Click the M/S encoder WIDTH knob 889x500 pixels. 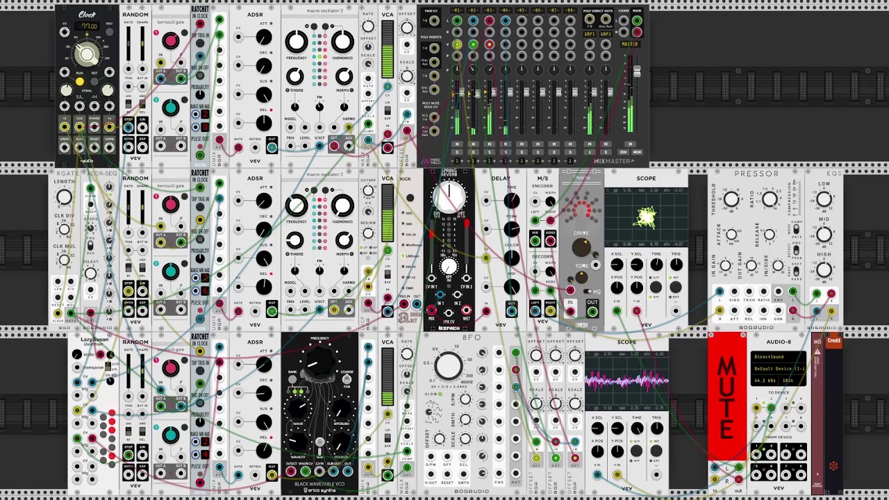[550, 202]
